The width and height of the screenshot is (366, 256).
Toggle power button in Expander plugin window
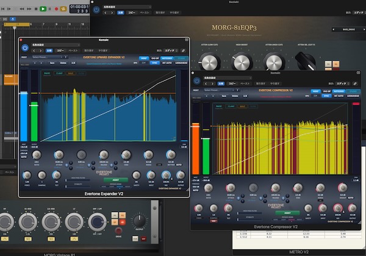point(25,48)
